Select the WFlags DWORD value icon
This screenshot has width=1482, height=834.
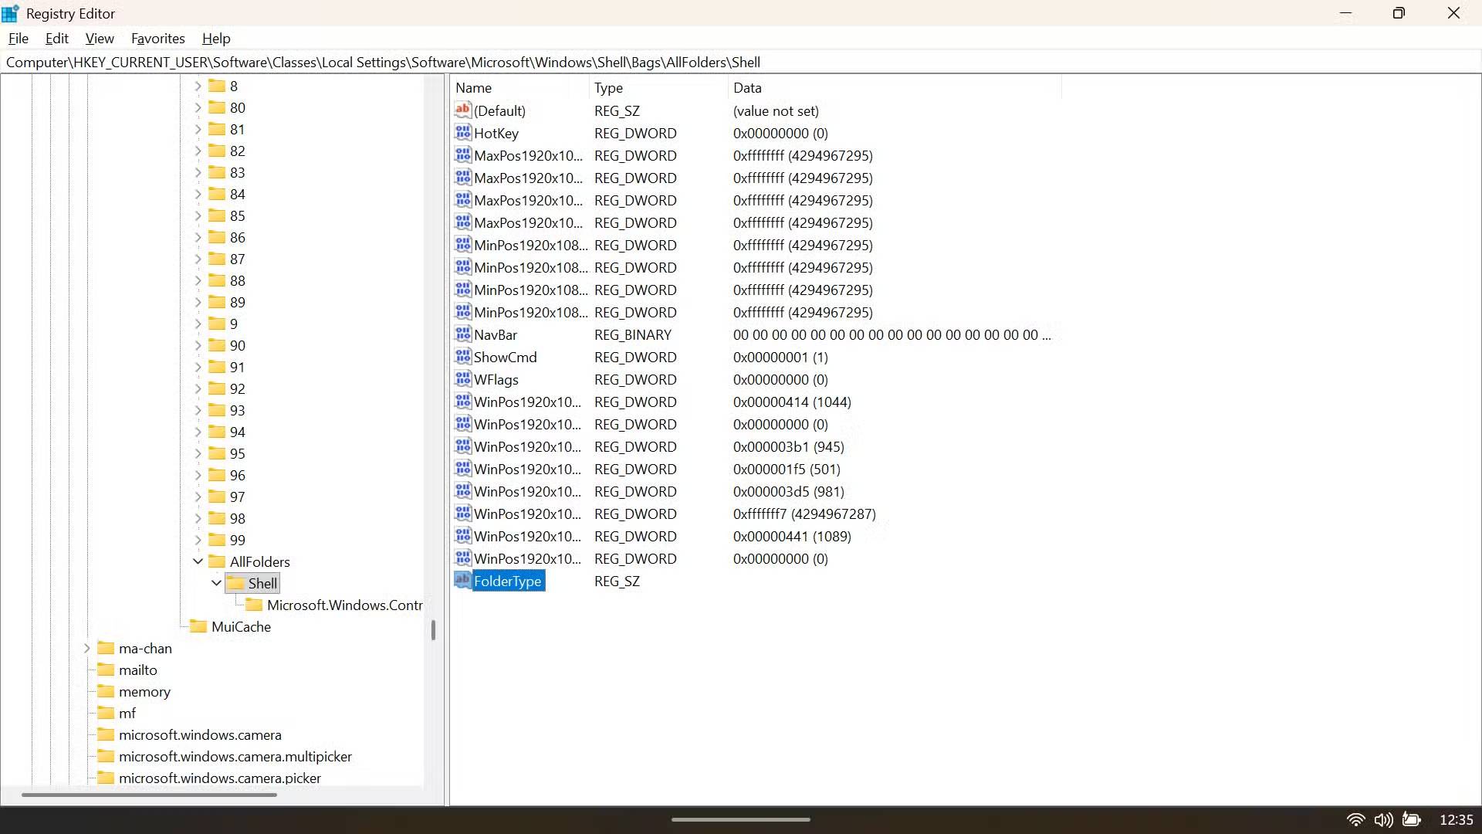(462, 379)
